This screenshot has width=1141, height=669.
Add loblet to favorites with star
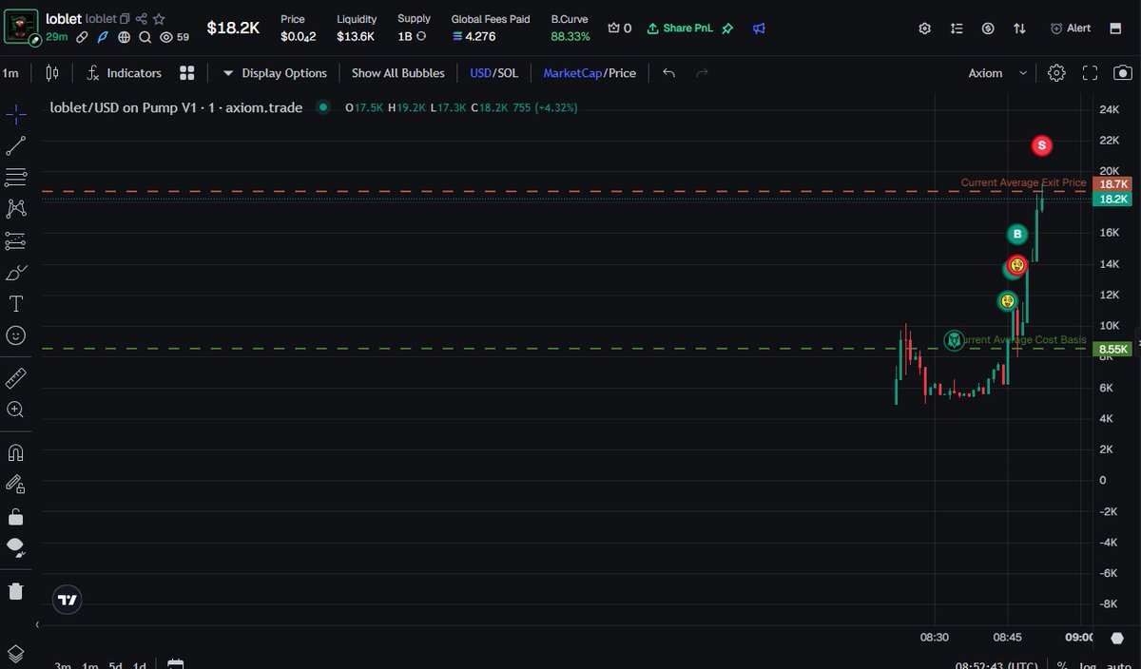(x=159, y=19)
